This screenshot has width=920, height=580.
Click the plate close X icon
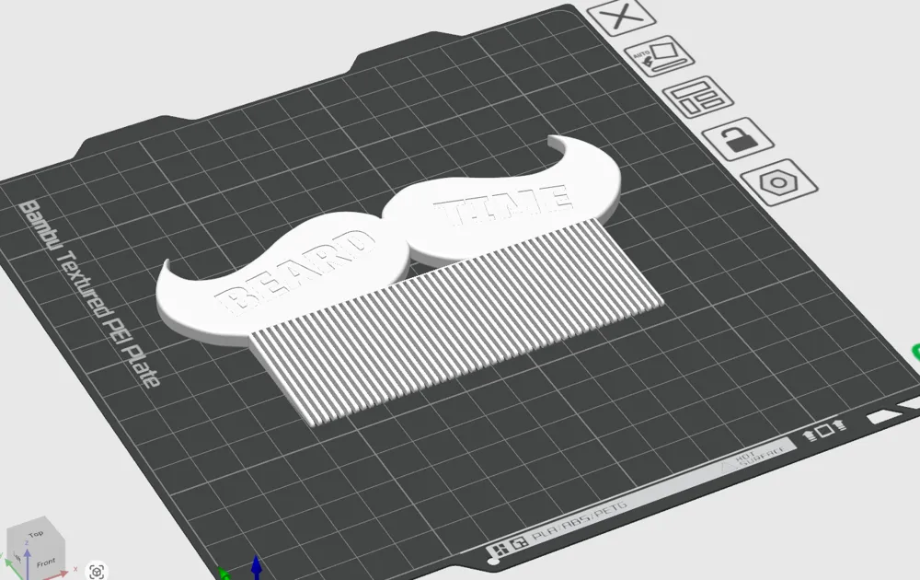[x=621, y=17]
